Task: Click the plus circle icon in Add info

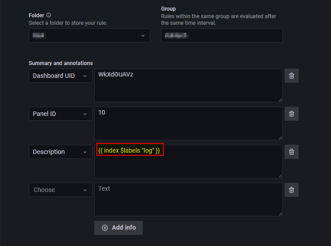Action: 105,228
